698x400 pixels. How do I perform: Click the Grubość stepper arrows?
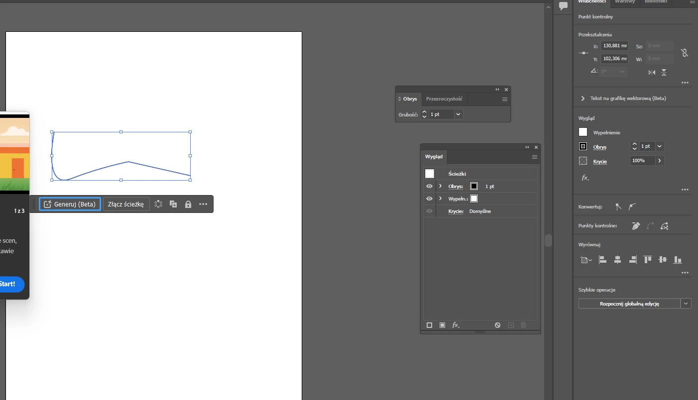pyautogui.click(x=424, y=114)
